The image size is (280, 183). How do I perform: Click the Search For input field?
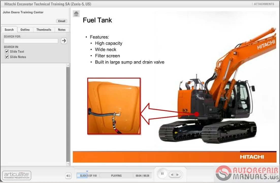click(x=31, y=41)
